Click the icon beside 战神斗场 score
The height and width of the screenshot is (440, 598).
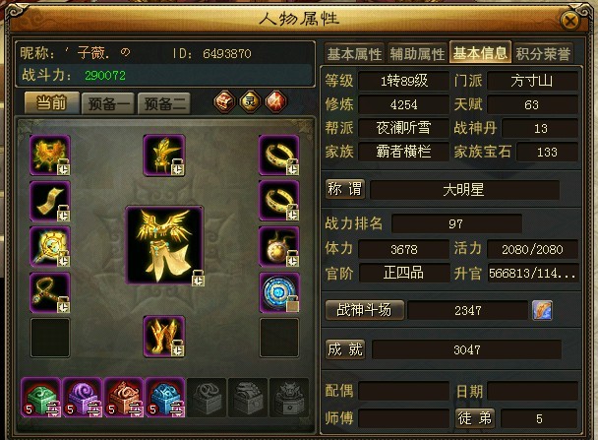[542, 310]
